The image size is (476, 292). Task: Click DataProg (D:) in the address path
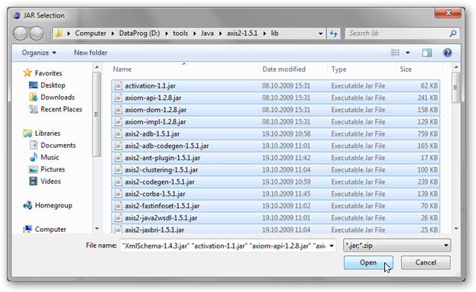[139, 33]
